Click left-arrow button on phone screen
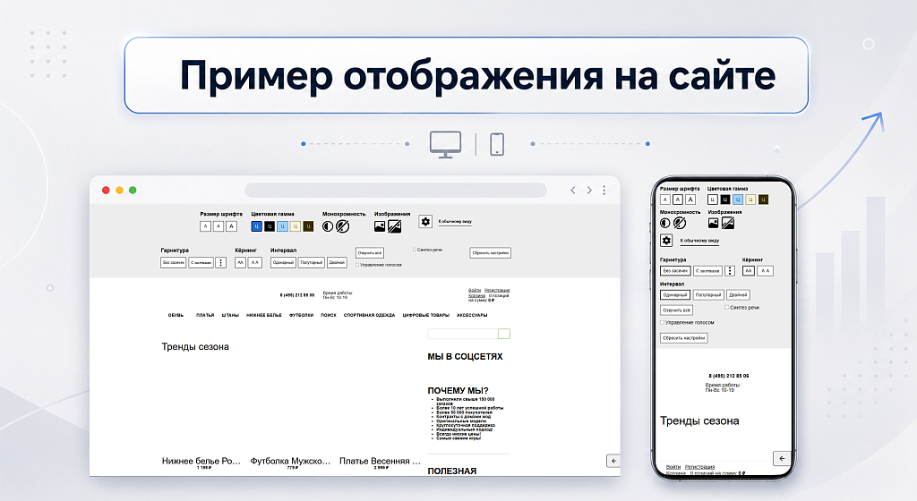 782,458
